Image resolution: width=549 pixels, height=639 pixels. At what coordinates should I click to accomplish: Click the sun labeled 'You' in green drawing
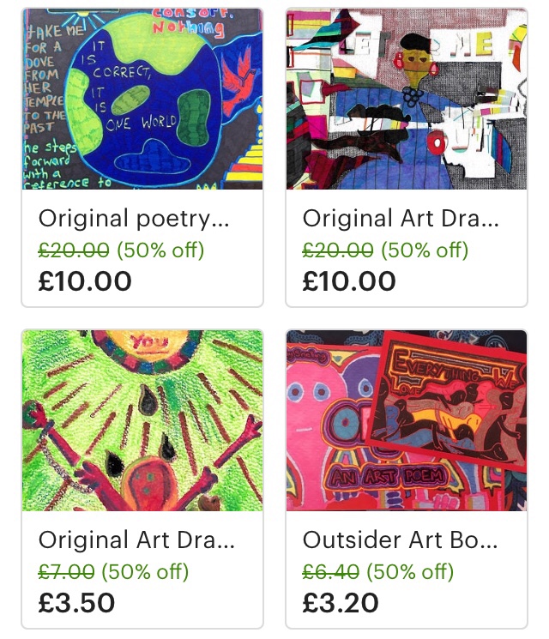click(x=148, y=350)
